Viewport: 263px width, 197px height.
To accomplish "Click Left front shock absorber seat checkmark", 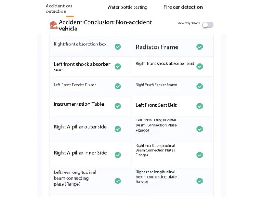I will [x=118, y=66].
